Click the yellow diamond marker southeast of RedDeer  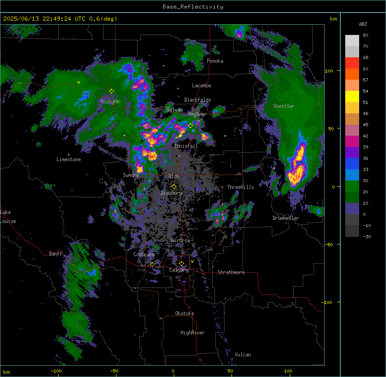tap(190, 126)
